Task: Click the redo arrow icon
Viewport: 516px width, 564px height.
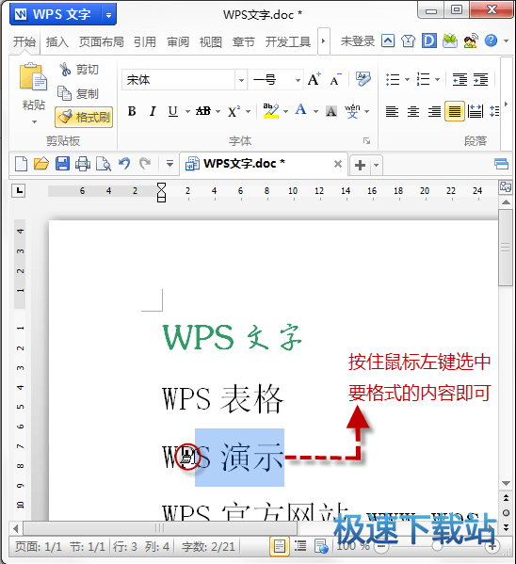Action: click(145, 164)
